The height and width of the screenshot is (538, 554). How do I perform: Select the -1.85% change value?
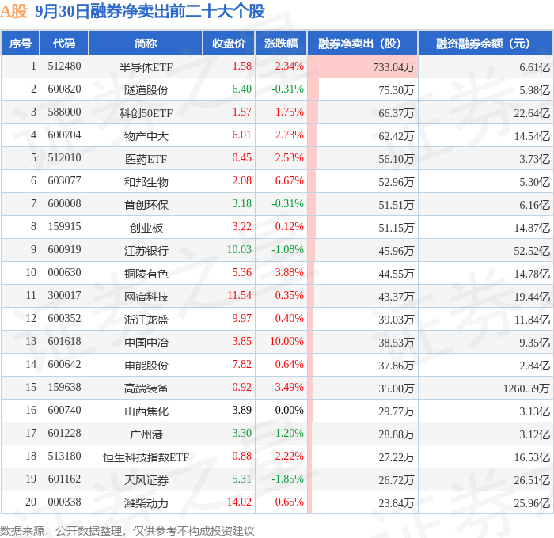click(287, 479)
